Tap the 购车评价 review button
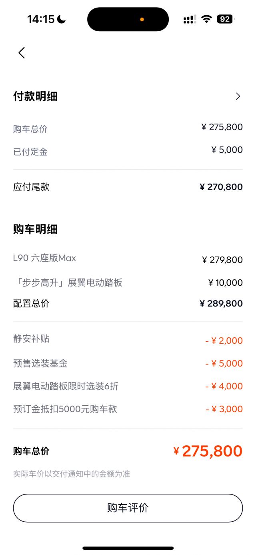 (x=128, y=507)
